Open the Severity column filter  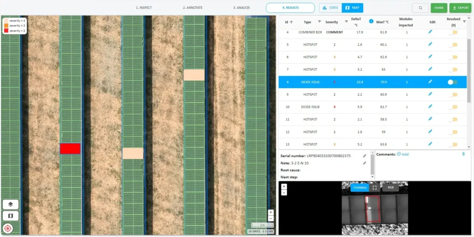pos(346,22)
